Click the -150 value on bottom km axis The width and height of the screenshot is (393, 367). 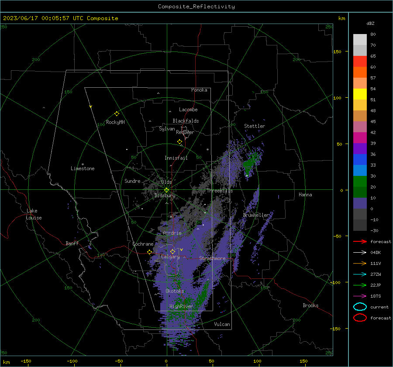point(26,361)
